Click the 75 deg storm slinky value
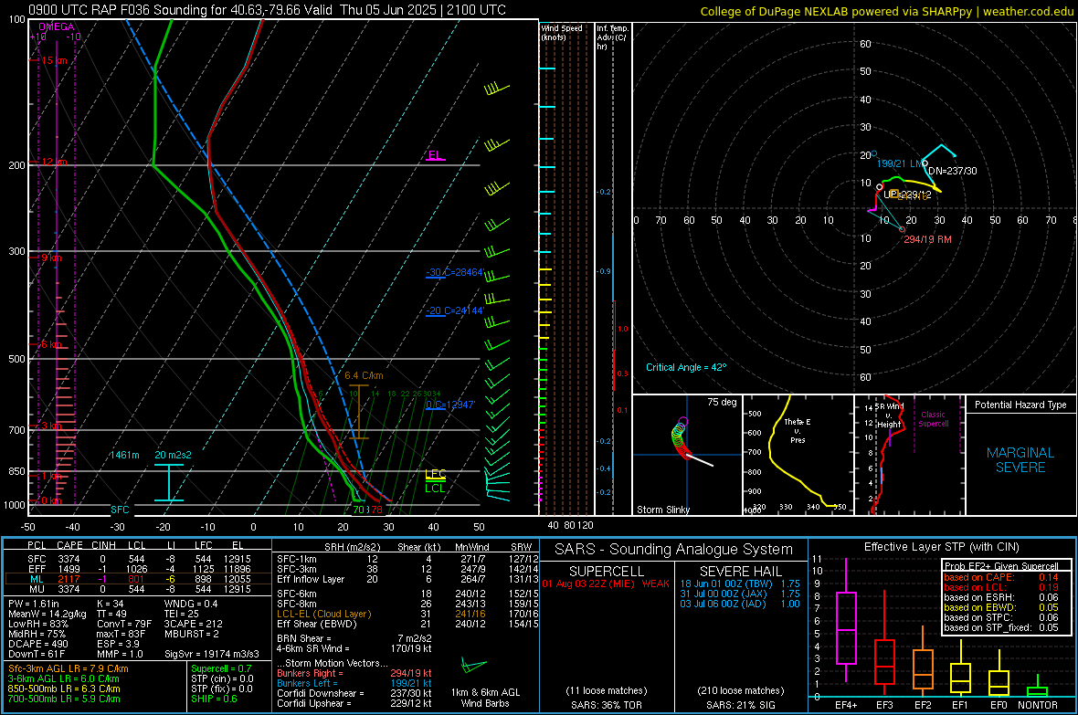This screenshot has width=1078, height=715. 722,402
